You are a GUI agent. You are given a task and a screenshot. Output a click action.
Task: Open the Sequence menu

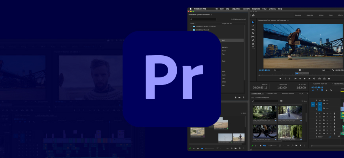tap(236, 9)
